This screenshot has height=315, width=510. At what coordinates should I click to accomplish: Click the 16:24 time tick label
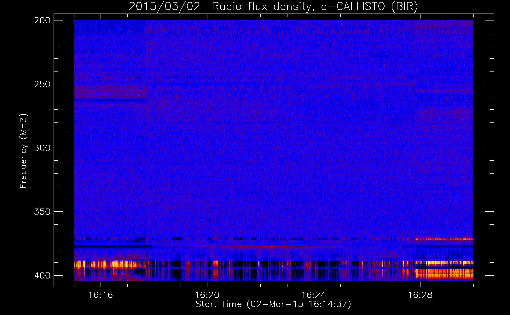tap(314, 295)
